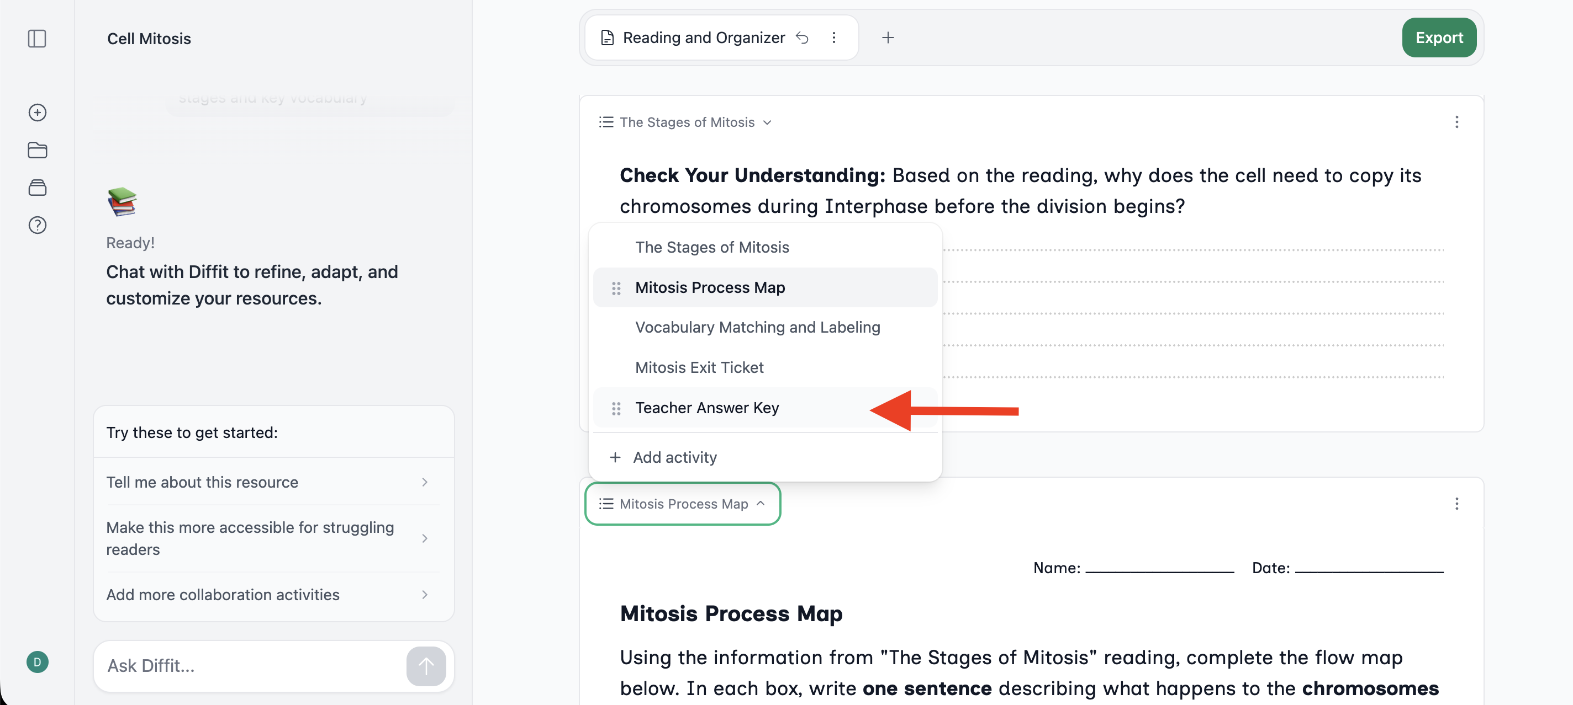
Task: Grab drag handle beside Mitosis Process Map
Action: pyautogui.click(x=616, y=288)
